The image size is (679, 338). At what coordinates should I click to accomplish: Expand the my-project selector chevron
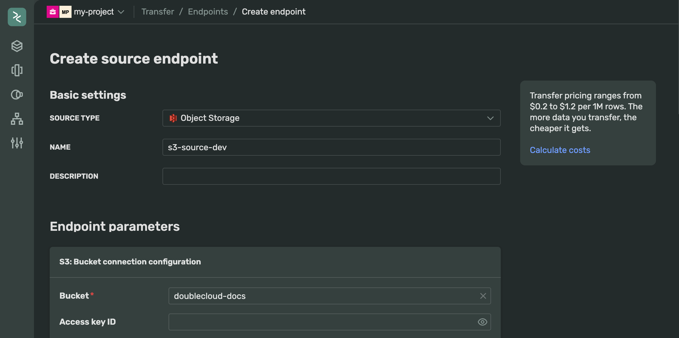(121, 12)
